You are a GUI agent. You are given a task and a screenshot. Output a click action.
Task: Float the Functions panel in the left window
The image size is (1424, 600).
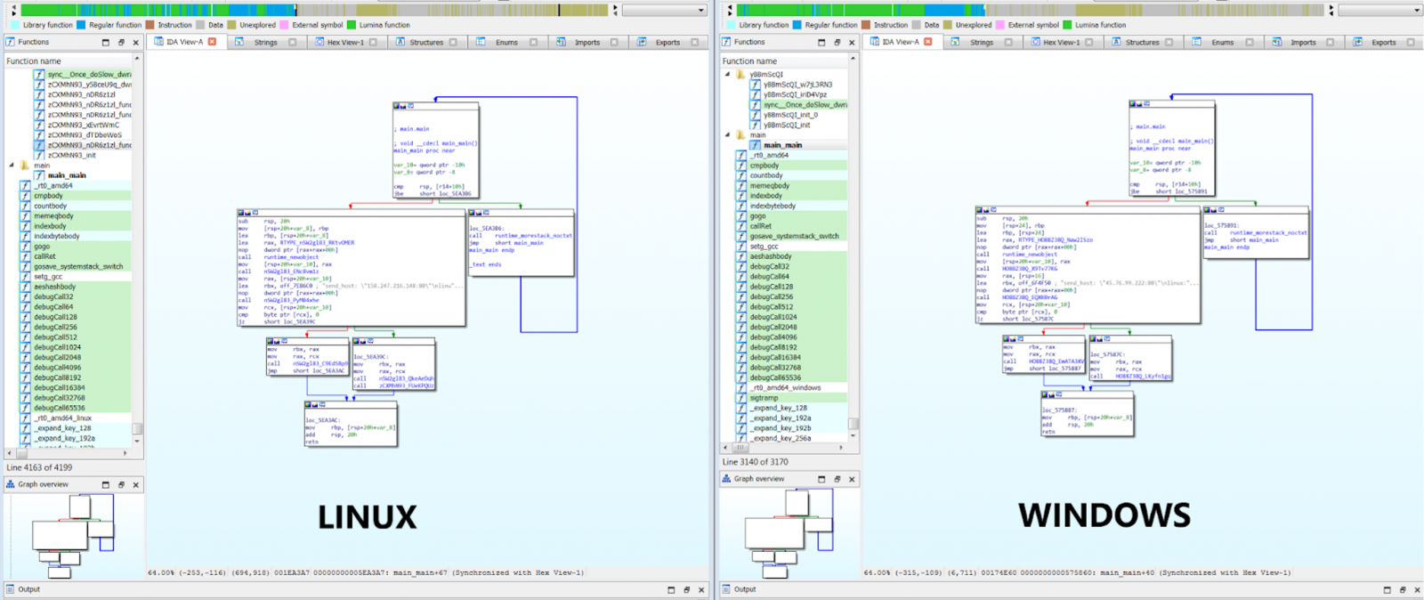click(x=121, y=42)
